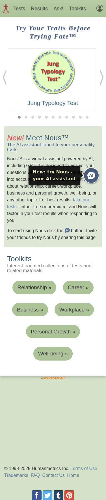Viewport: 106px width, 500px height.
Task: Click the Jung Typology Test circular badge
Action: [53, 72]
